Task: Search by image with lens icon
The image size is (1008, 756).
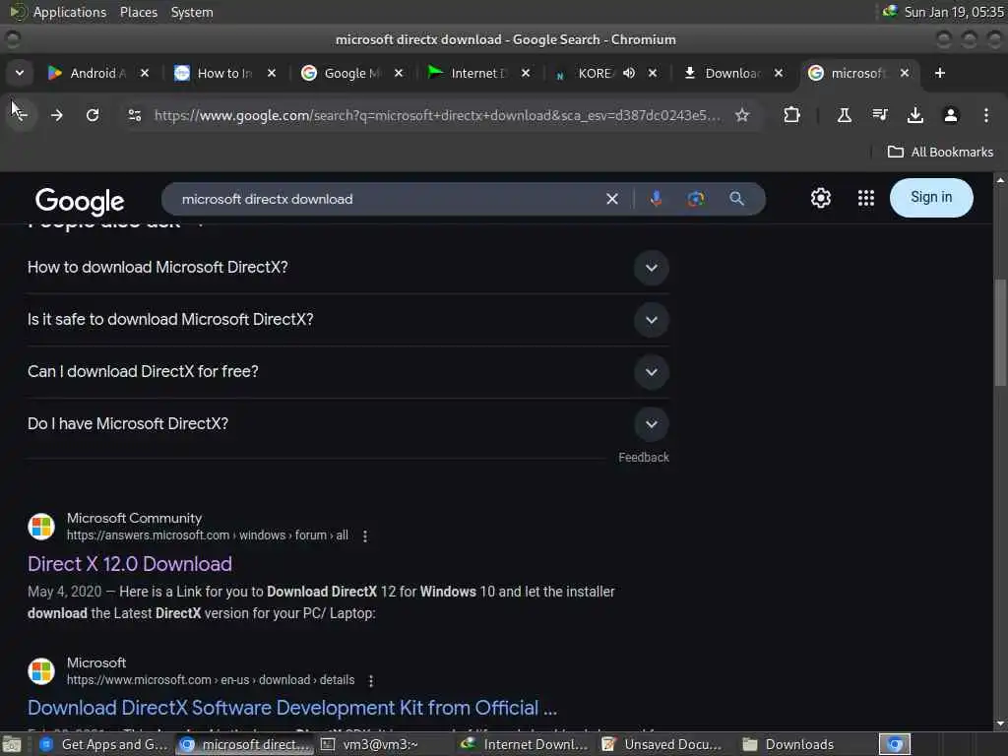Action: [x=696, y=199]
